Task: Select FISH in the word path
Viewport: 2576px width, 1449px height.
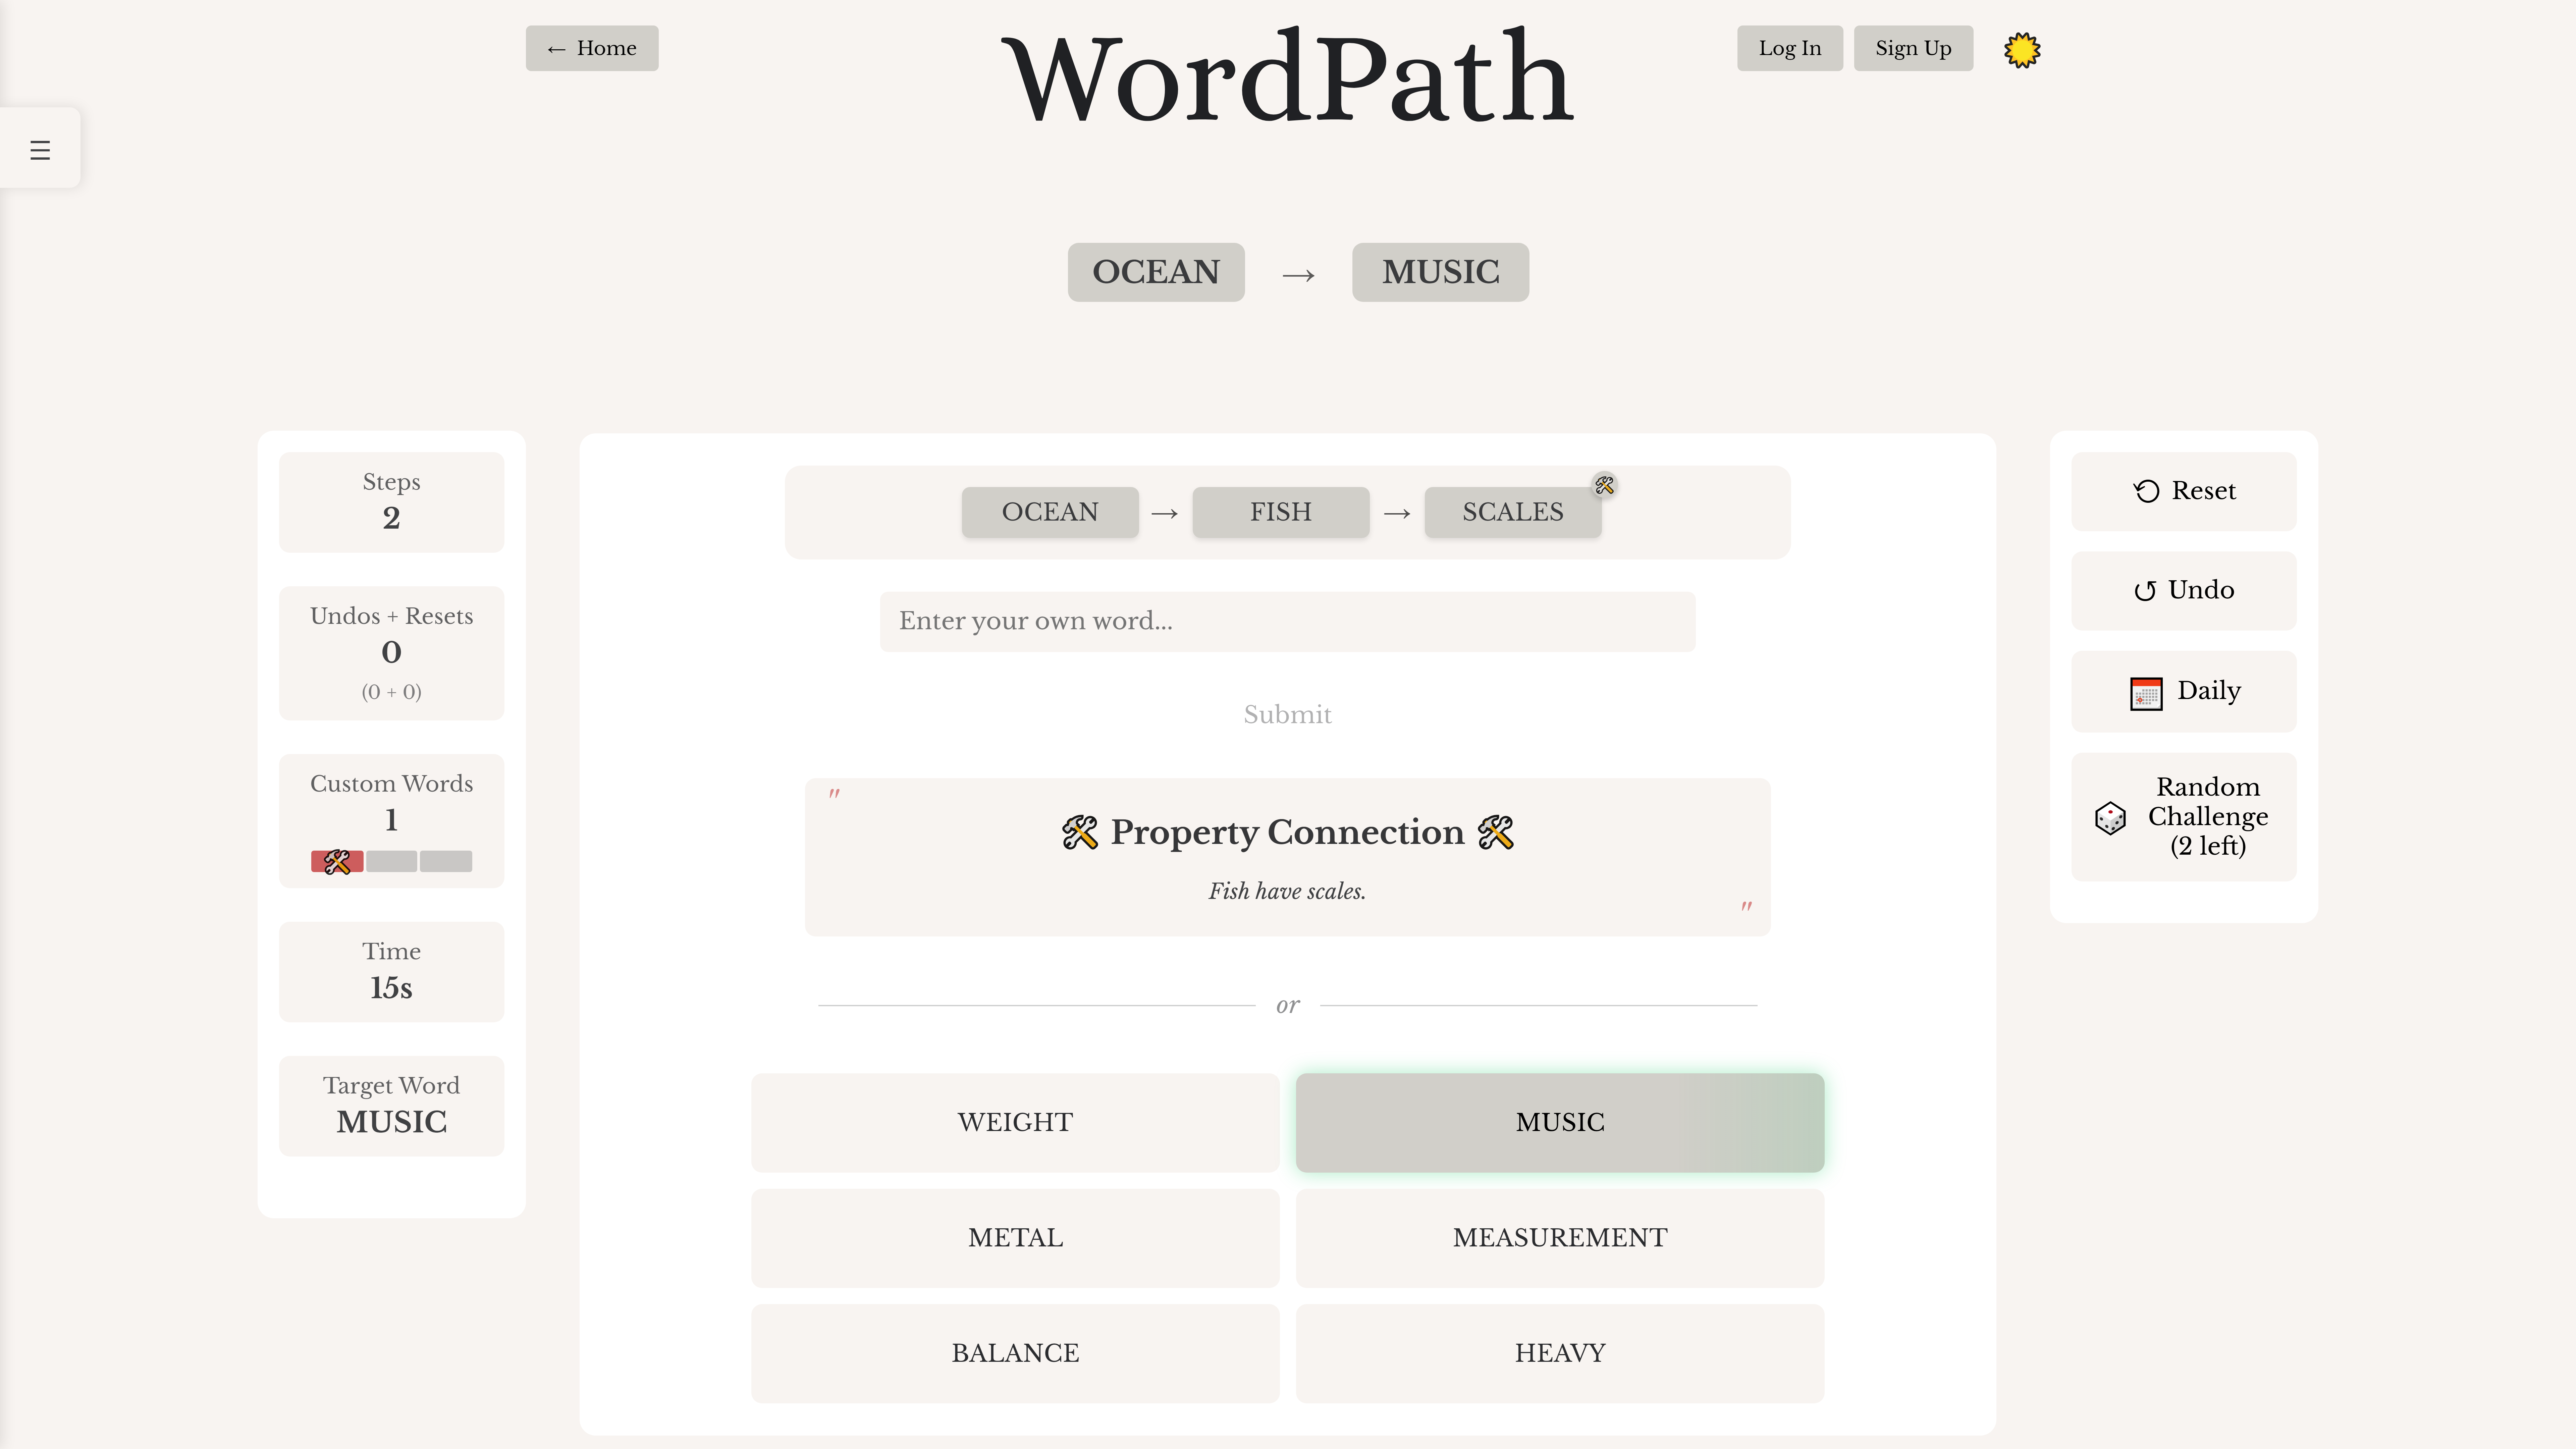Action: pos(1280,512)
